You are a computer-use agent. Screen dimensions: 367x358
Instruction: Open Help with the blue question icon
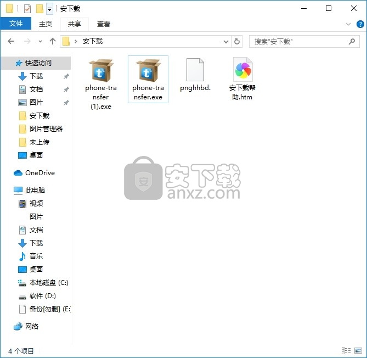(360, 24)
